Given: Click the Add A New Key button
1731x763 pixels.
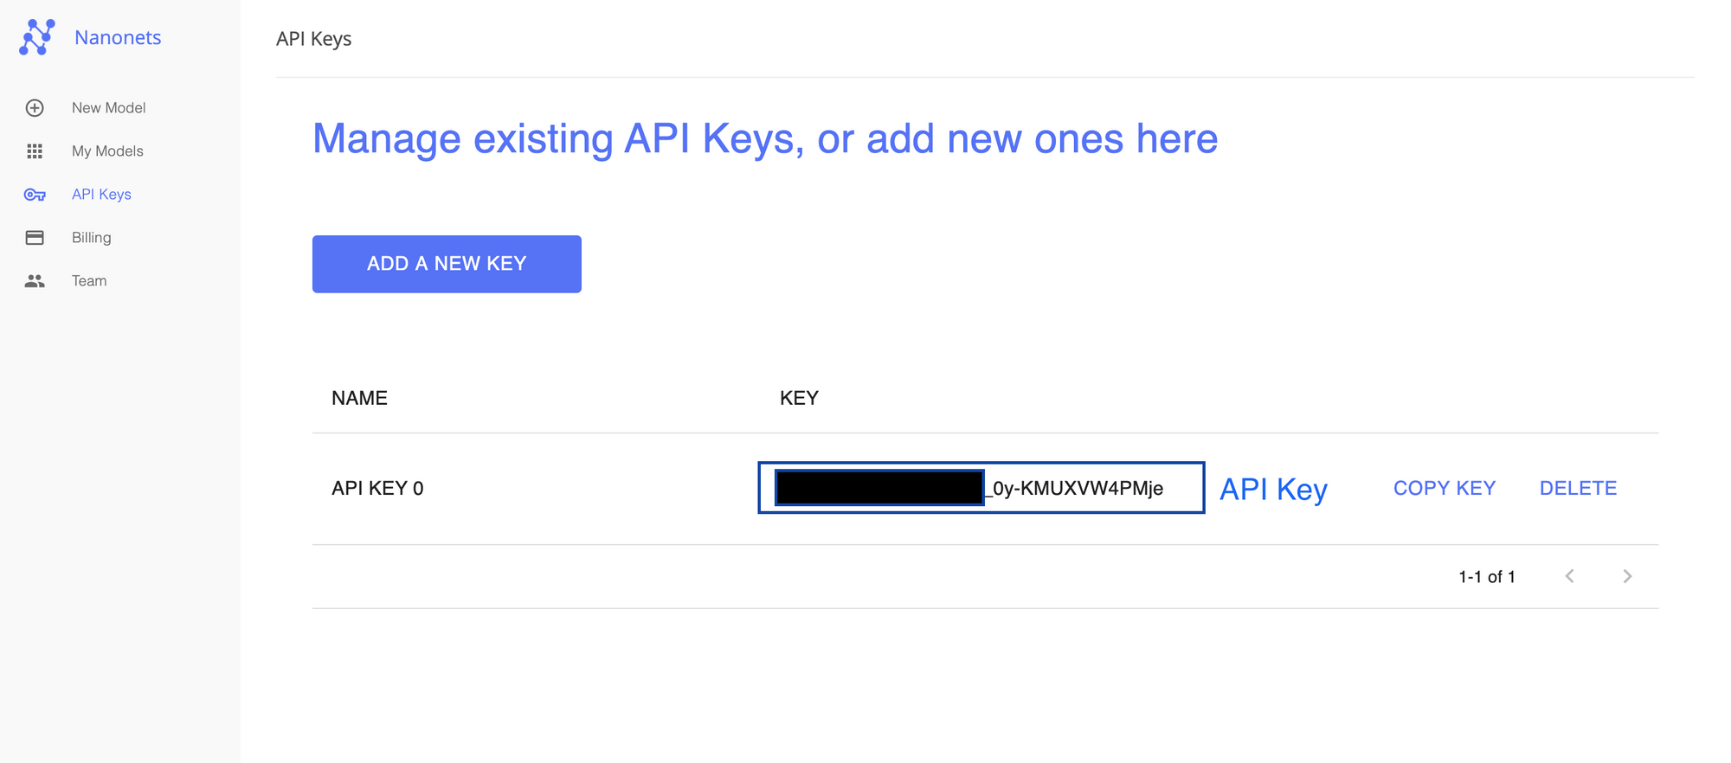Looking at the screenshot, I should [447, 264].
